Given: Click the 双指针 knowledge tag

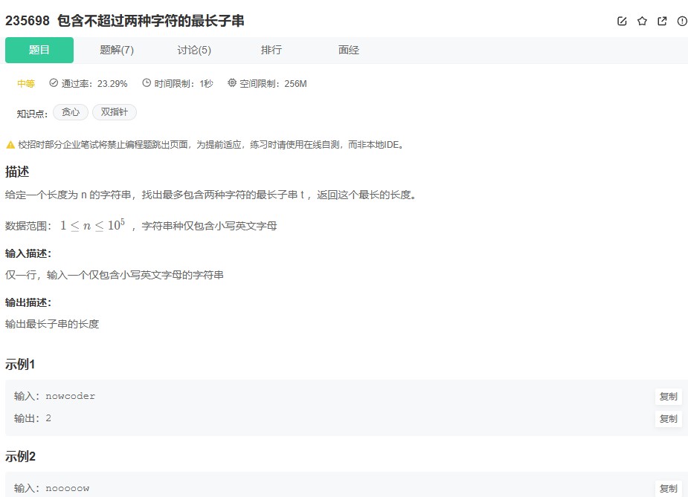Looking at the screenshot, I should pyautogui.click(x=114, y=112).
